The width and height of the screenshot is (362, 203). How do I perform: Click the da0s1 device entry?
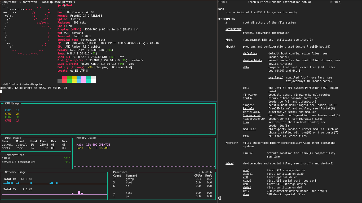point(247,187)
